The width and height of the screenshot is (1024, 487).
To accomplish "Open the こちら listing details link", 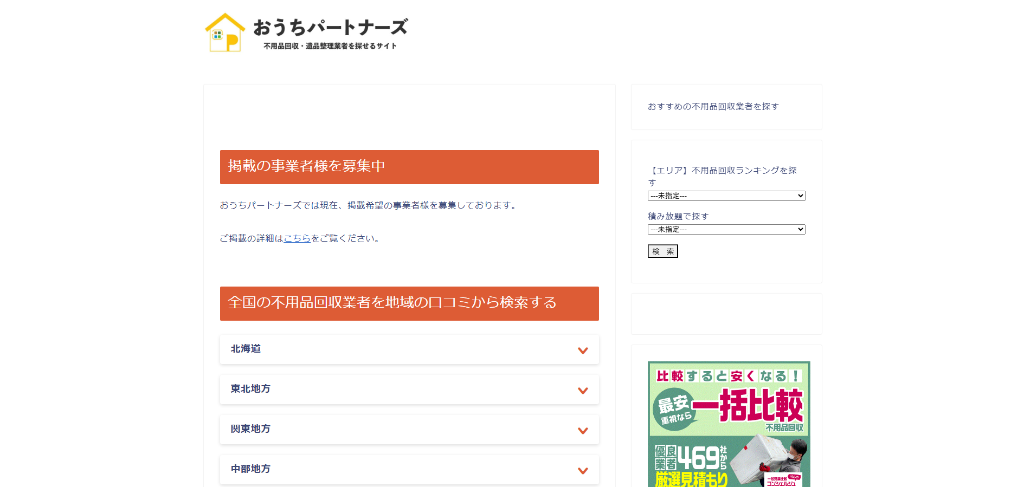I will 297,238.
